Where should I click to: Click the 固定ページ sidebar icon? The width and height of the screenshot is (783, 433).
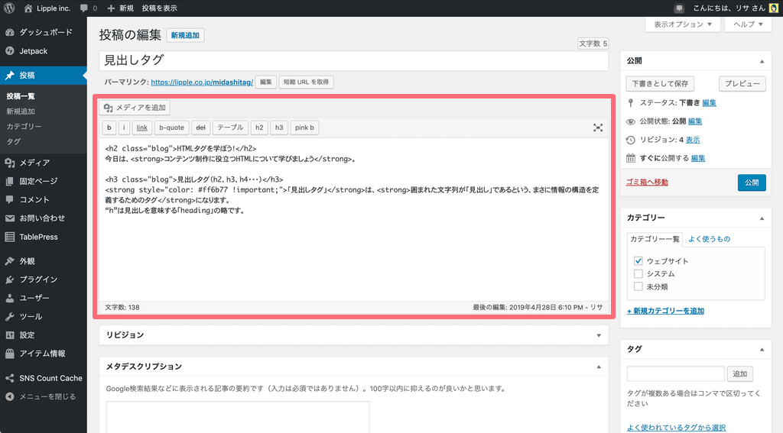click(x=9, y=181)
